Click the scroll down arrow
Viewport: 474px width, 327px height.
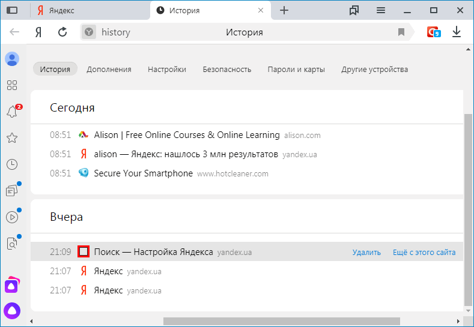point(468,310)
